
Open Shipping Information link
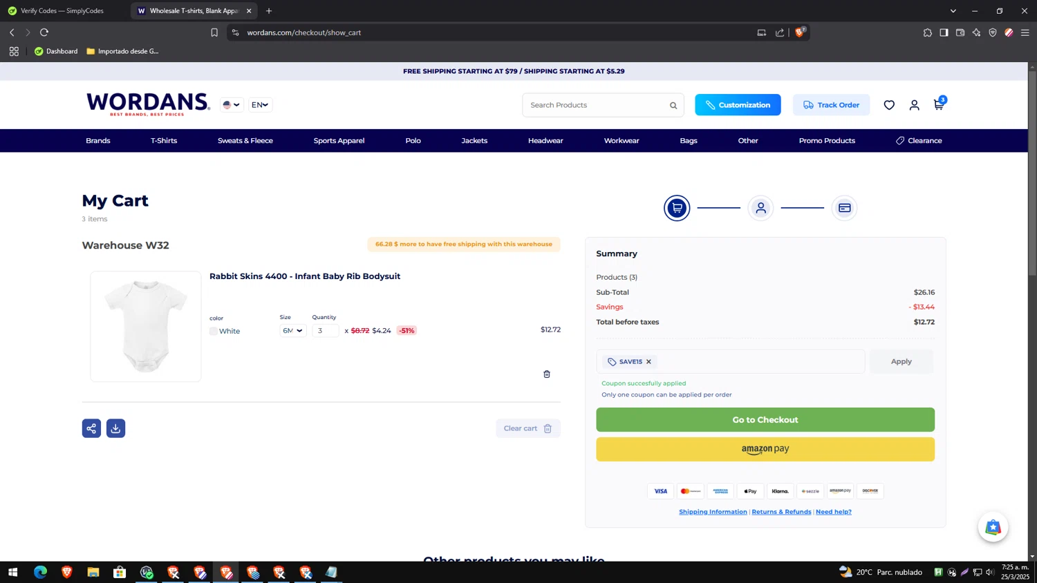[713, 512]
